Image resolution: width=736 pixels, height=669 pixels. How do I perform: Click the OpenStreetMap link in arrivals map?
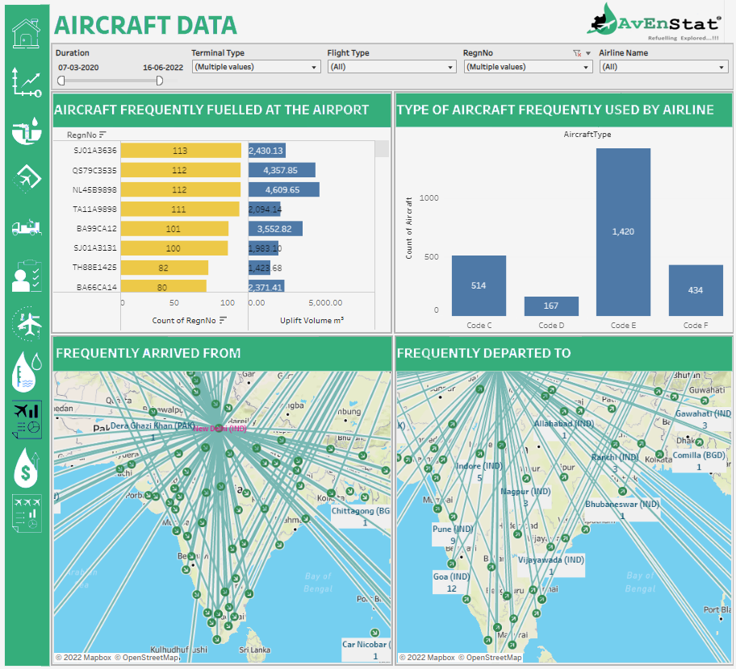click(148, 658)
